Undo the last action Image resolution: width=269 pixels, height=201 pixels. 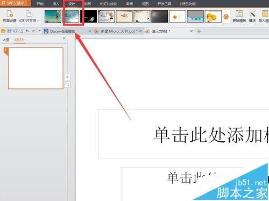point(27,31)
